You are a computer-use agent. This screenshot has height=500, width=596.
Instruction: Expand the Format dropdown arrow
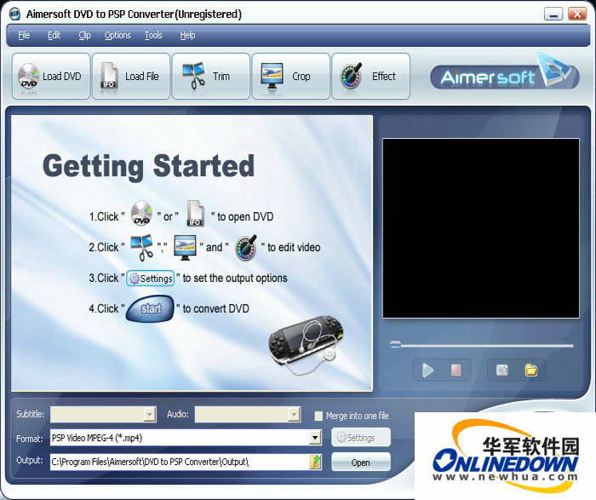(315, 438)
